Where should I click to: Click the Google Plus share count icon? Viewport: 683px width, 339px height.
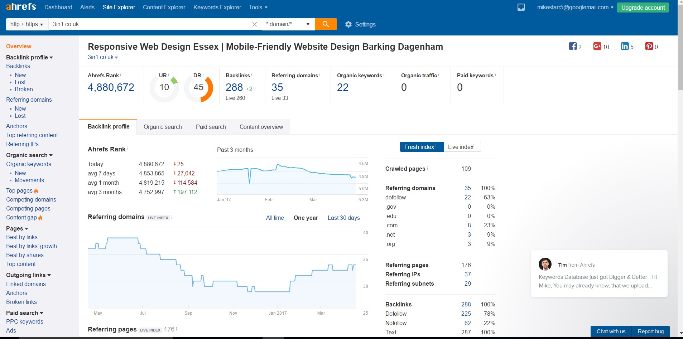tap(597, 46)
